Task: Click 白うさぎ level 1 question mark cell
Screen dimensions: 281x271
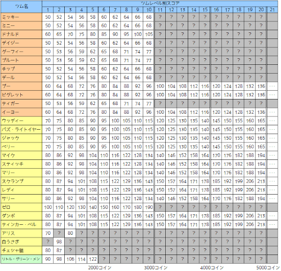Action: tap(48, 242)
